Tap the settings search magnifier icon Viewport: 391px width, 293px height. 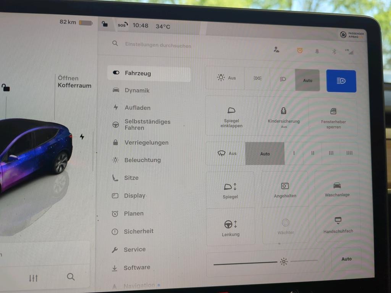pos(115,43)
